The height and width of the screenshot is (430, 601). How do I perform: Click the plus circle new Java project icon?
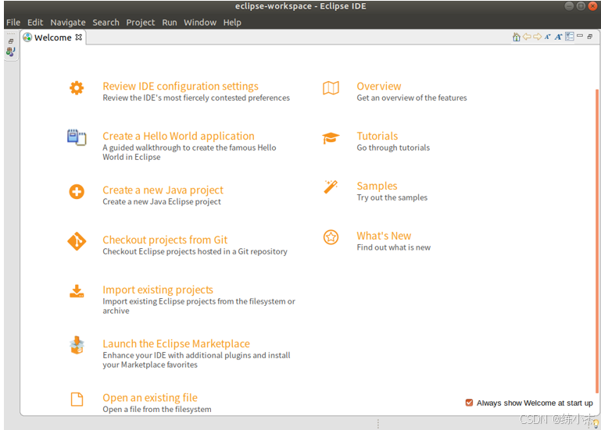(x=77, y=191)
